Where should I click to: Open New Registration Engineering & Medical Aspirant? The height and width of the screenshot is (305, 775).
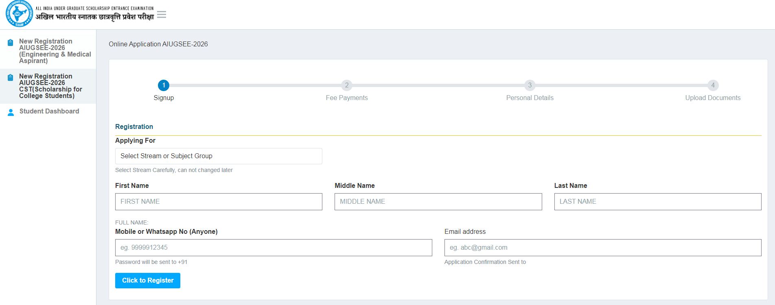click(x=55, y=51)
